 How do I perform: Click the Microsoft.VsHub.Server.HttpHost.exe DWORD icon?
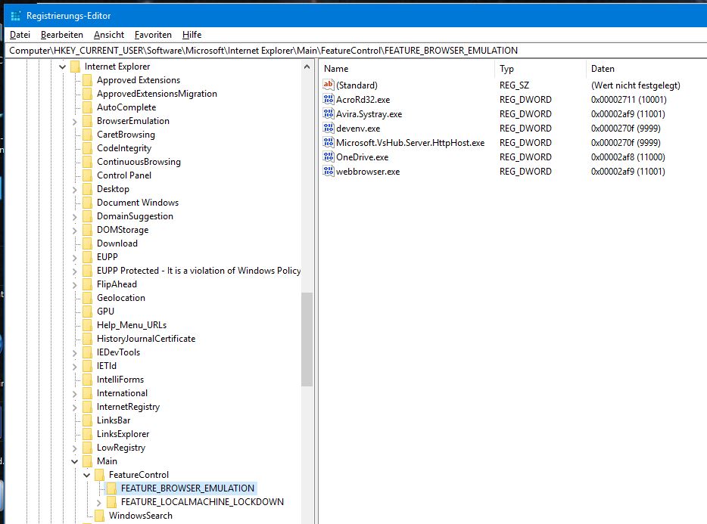coord(329,142)
